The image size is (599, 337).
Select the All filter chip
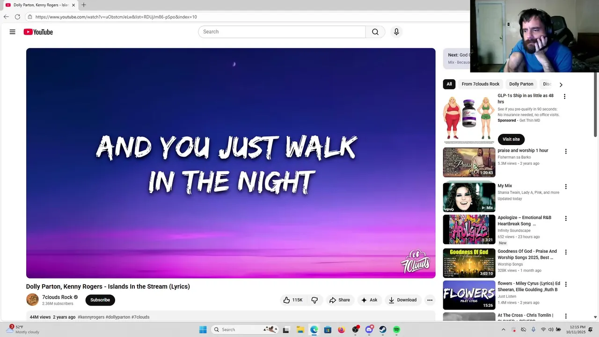coord(449,84)
